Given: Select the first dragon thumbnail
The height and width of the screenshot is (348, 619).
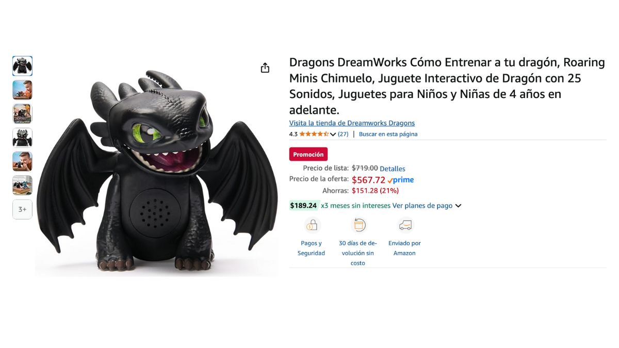Looking at the screenshot, I should pos(22,66).
